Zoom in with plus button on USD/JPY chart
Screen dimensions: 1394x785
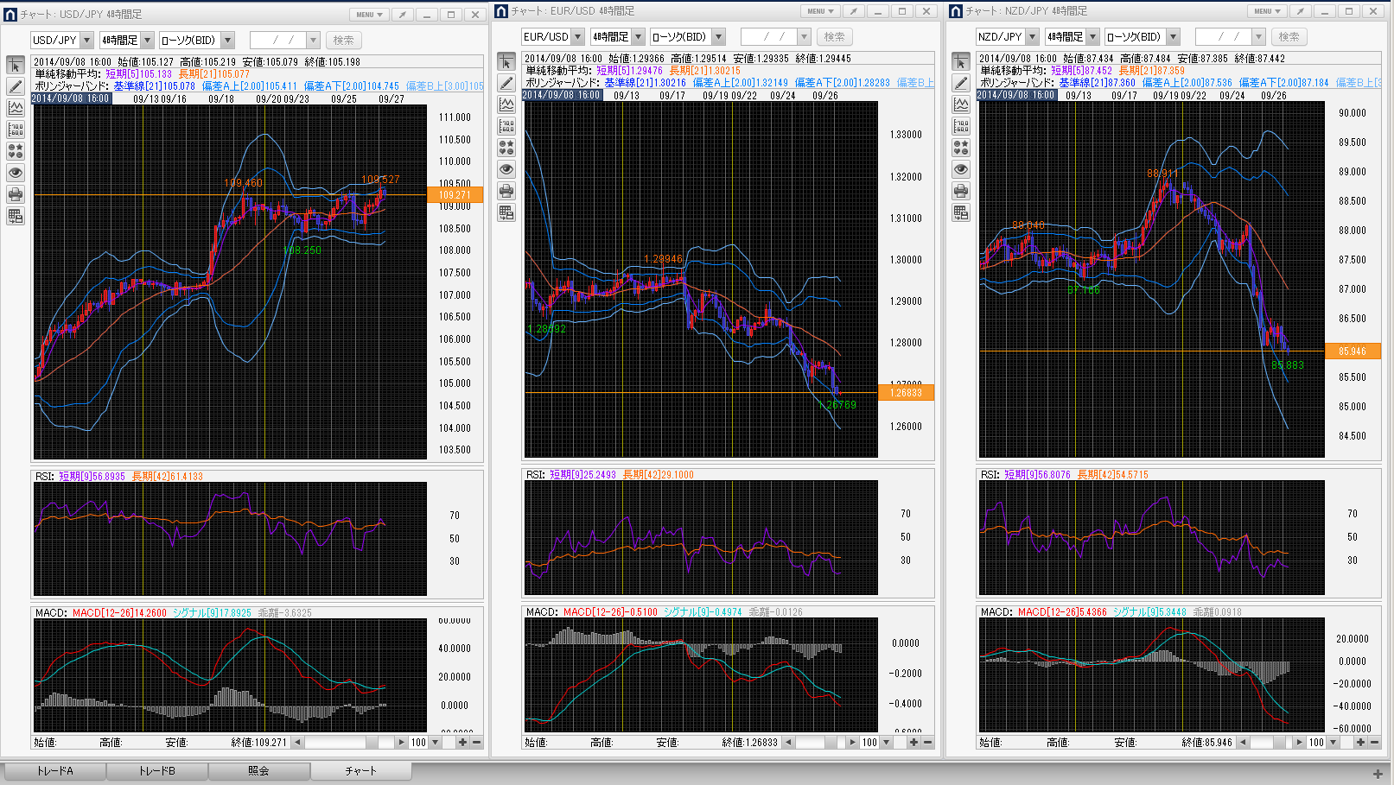click(462, 742)
